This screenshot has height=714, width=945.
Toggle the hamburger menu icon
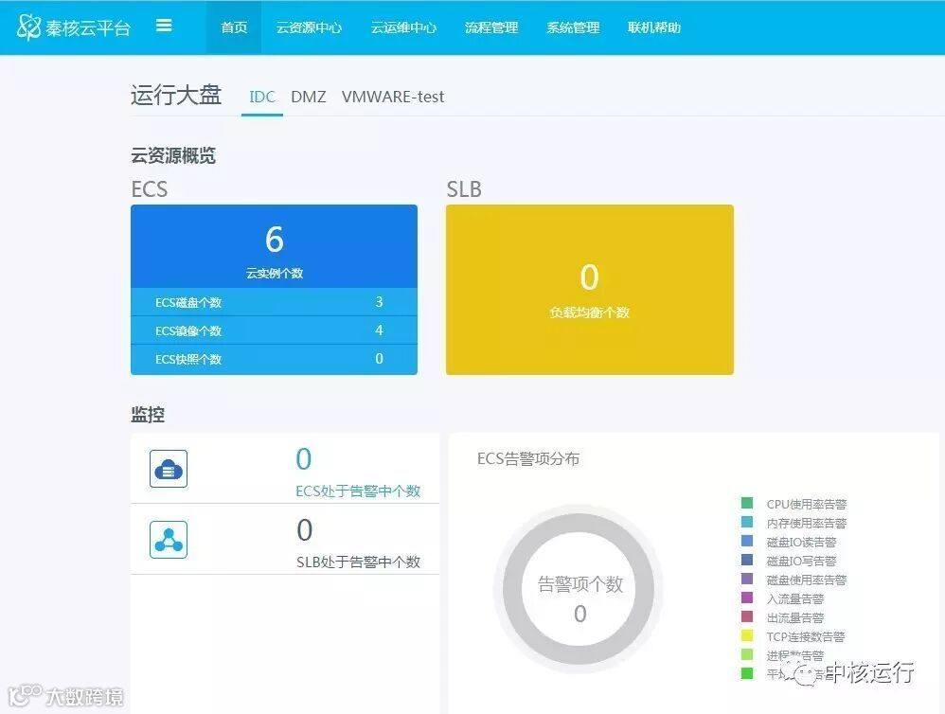[164, 26]
